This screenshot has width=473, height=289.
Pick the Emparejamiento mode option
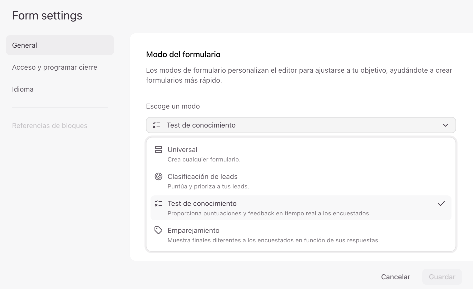point(301,235)
